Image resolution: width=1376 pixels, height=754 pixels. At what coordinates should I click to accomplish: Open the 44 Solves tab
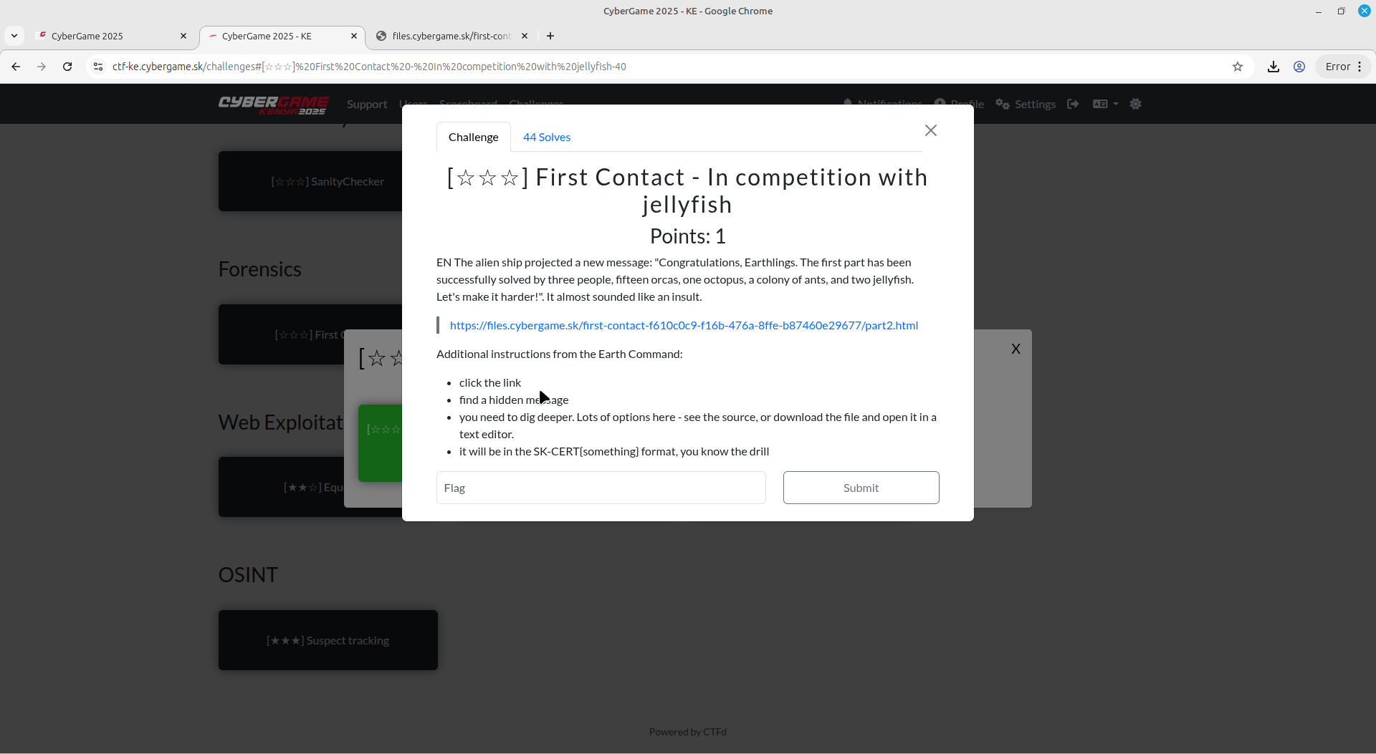point(546,137)
